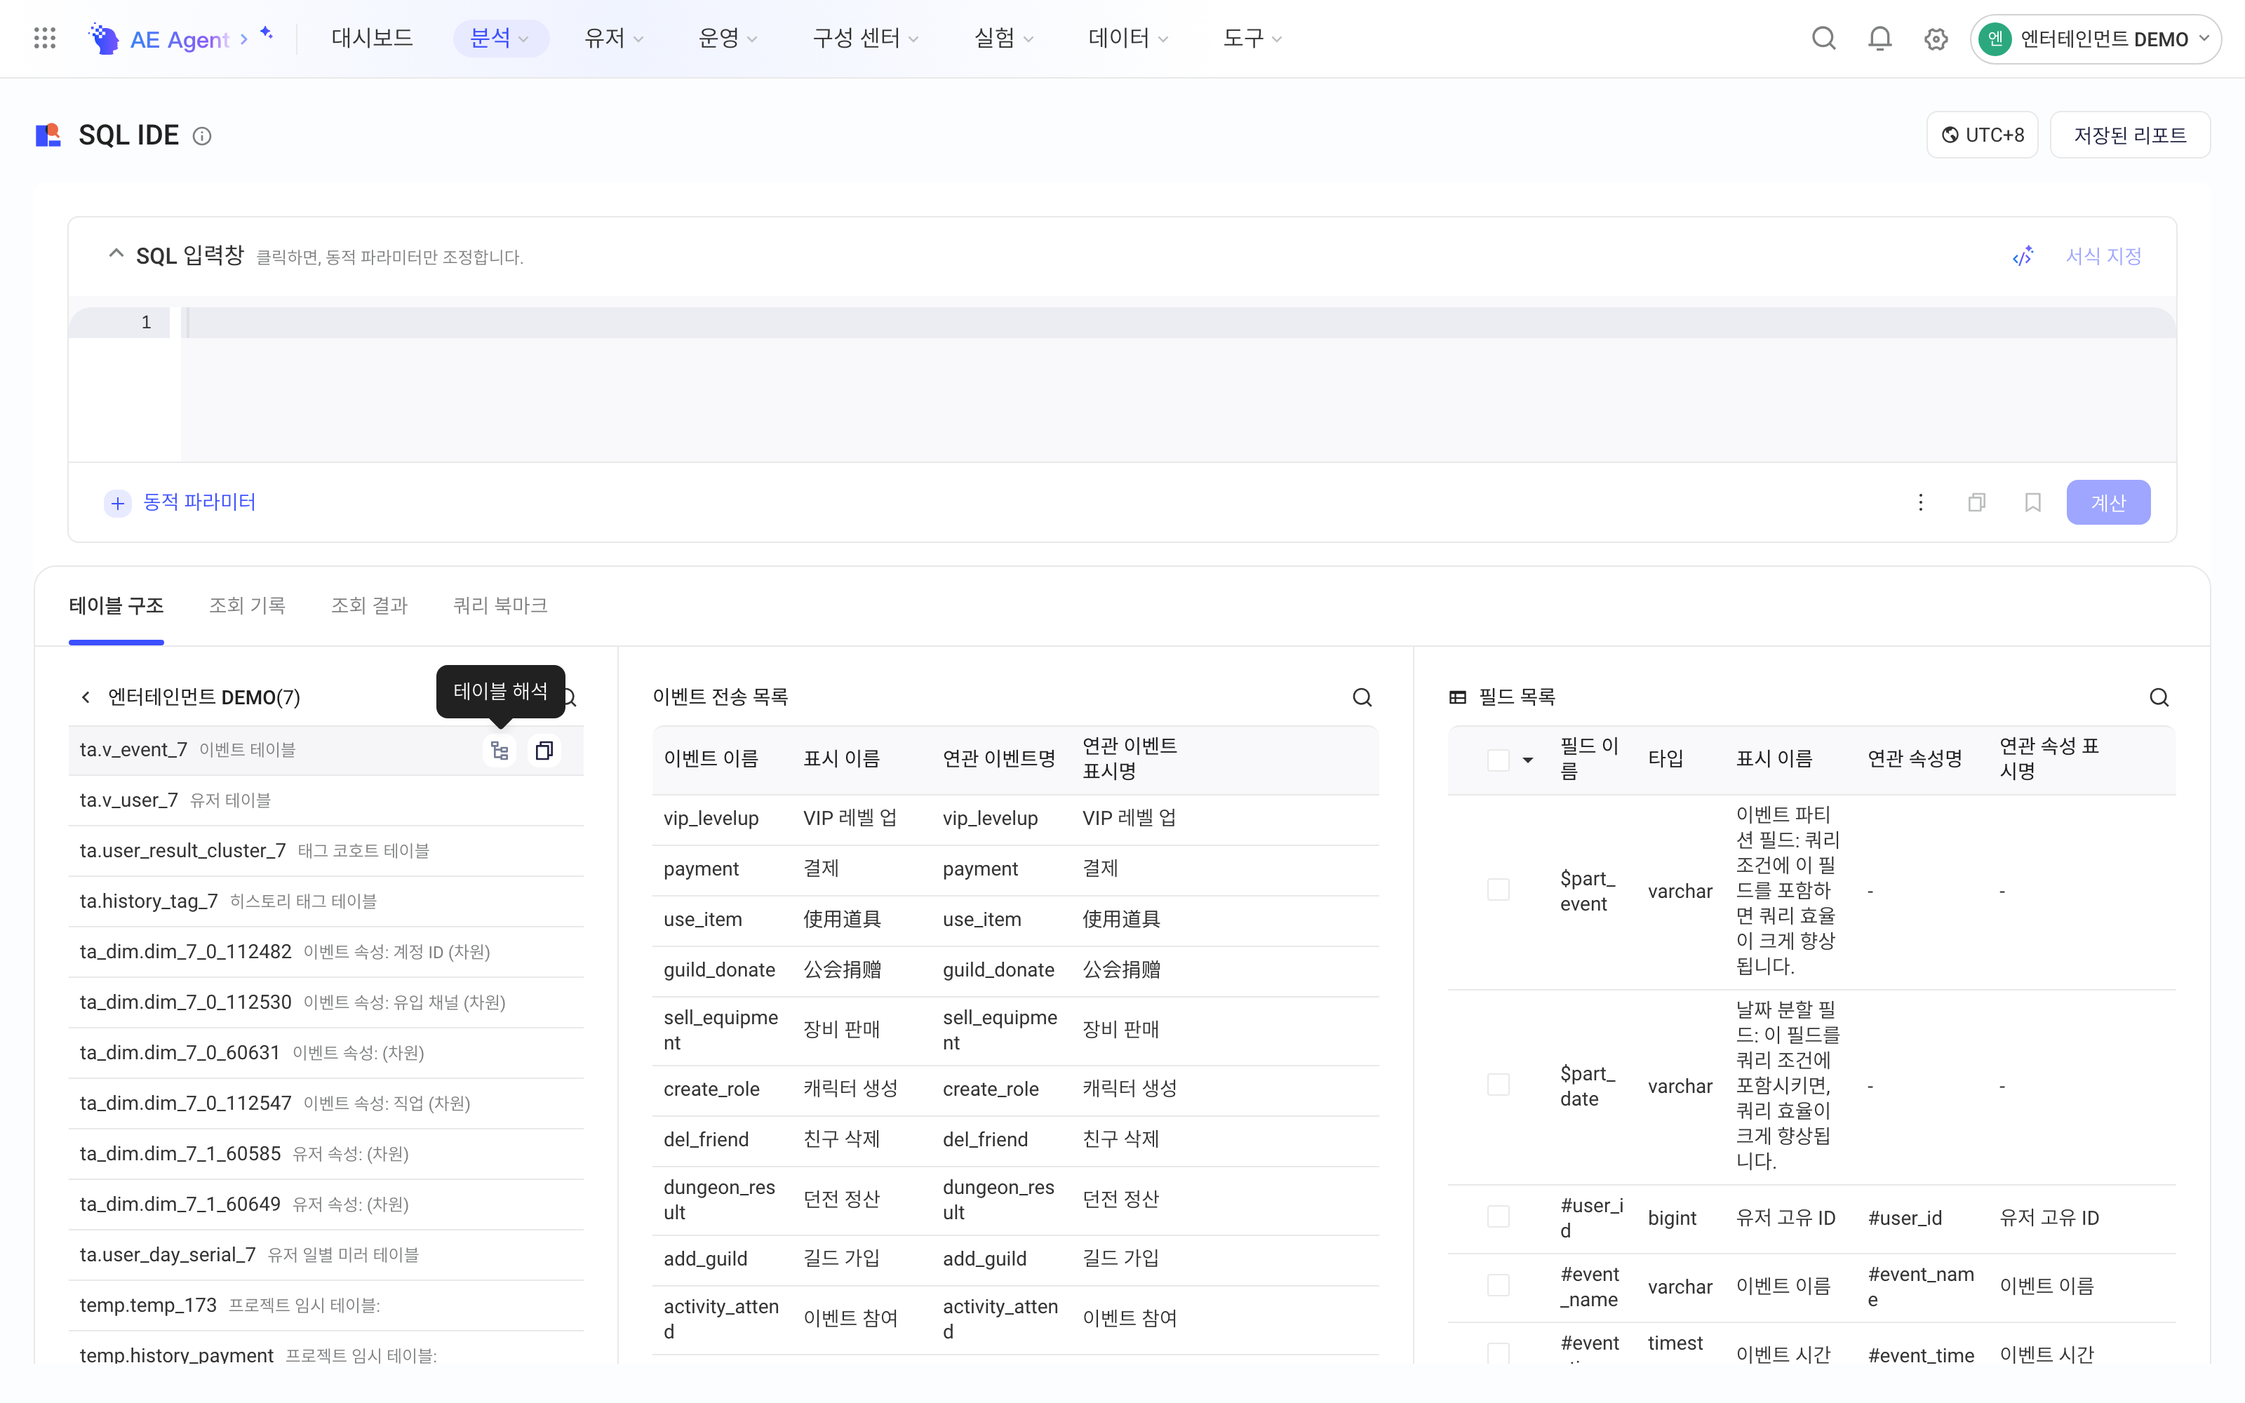Search the 필드 목록 panel
Screen dimensions: 2245x1403
2159,697
